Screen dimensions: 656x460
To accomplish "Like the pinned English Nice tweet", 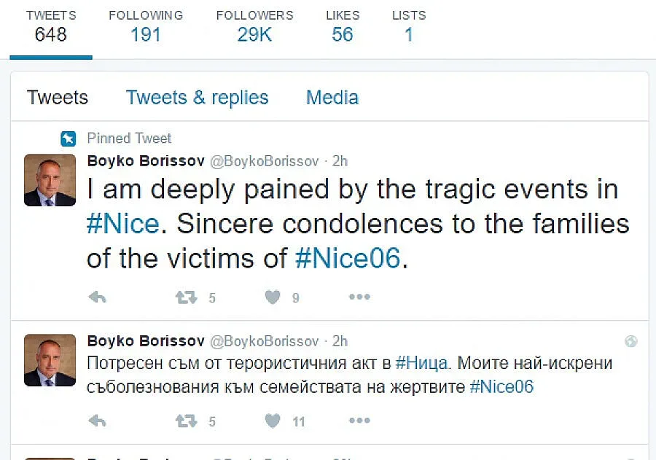I will click(273, 297).
